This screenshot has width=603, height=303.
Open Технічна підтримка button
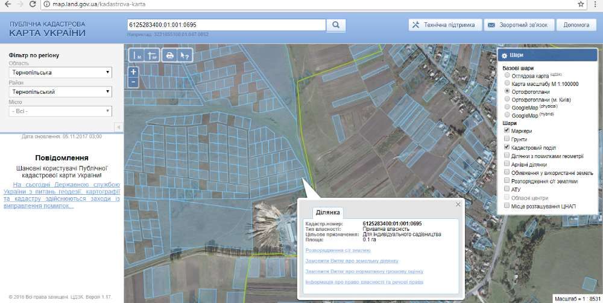(x=444, y=25)
